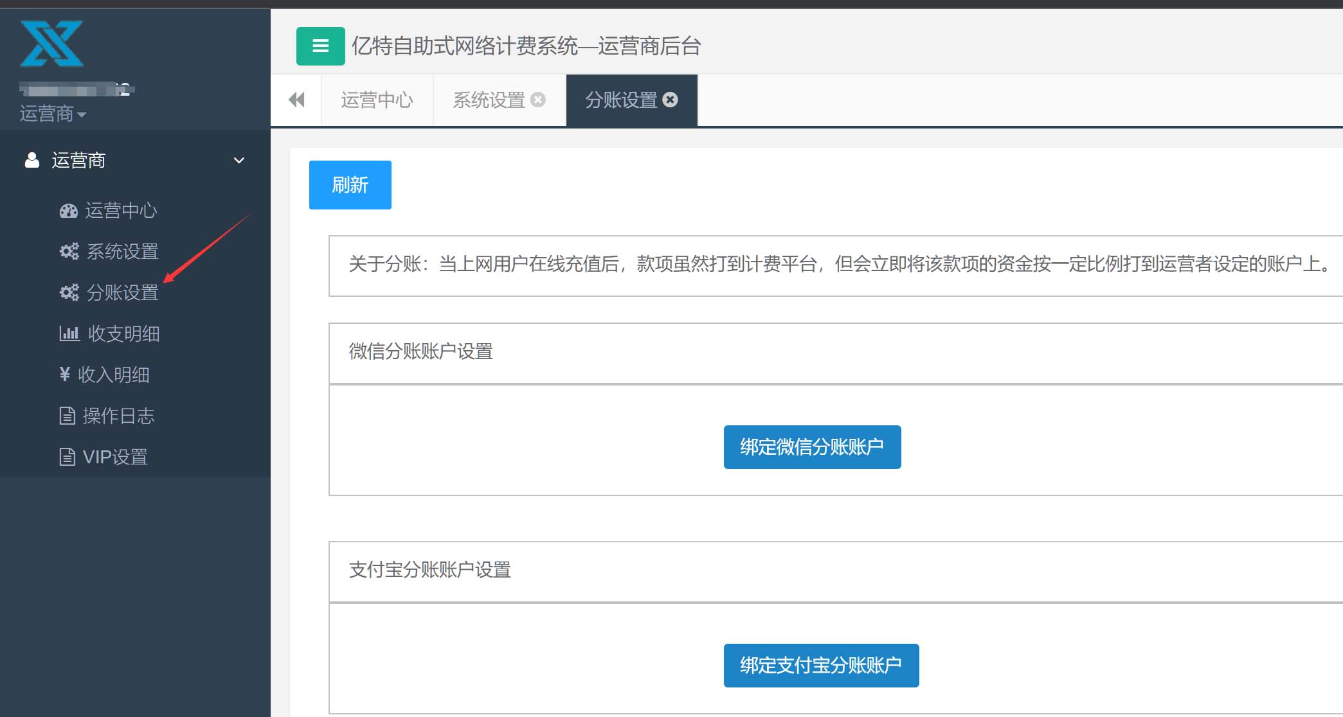Open VIP设置 in the sidebar
This screenshot has width=1343, height=717.
pyautogui.click(x=115, y=457)
